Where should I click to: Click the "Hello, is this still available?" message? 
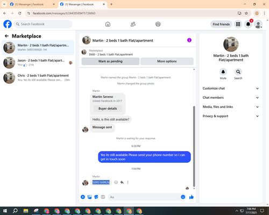point(111,119)
